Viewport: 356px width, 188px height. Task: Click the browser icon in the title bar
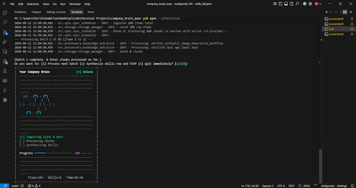(305, 4)
